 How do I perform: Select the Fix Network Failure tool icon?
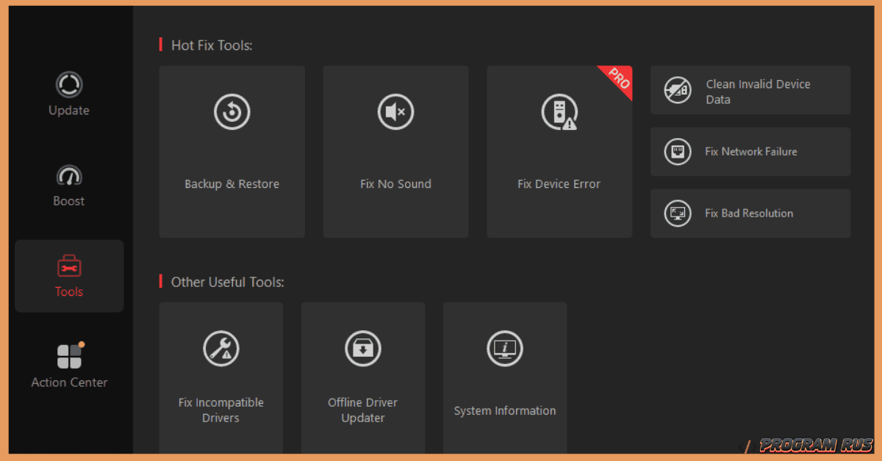[x=677, y=151]
